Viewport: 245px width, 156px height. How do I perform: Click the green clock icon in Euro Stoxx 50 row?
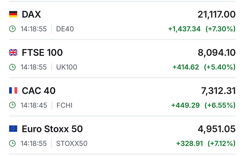point(12,144)
